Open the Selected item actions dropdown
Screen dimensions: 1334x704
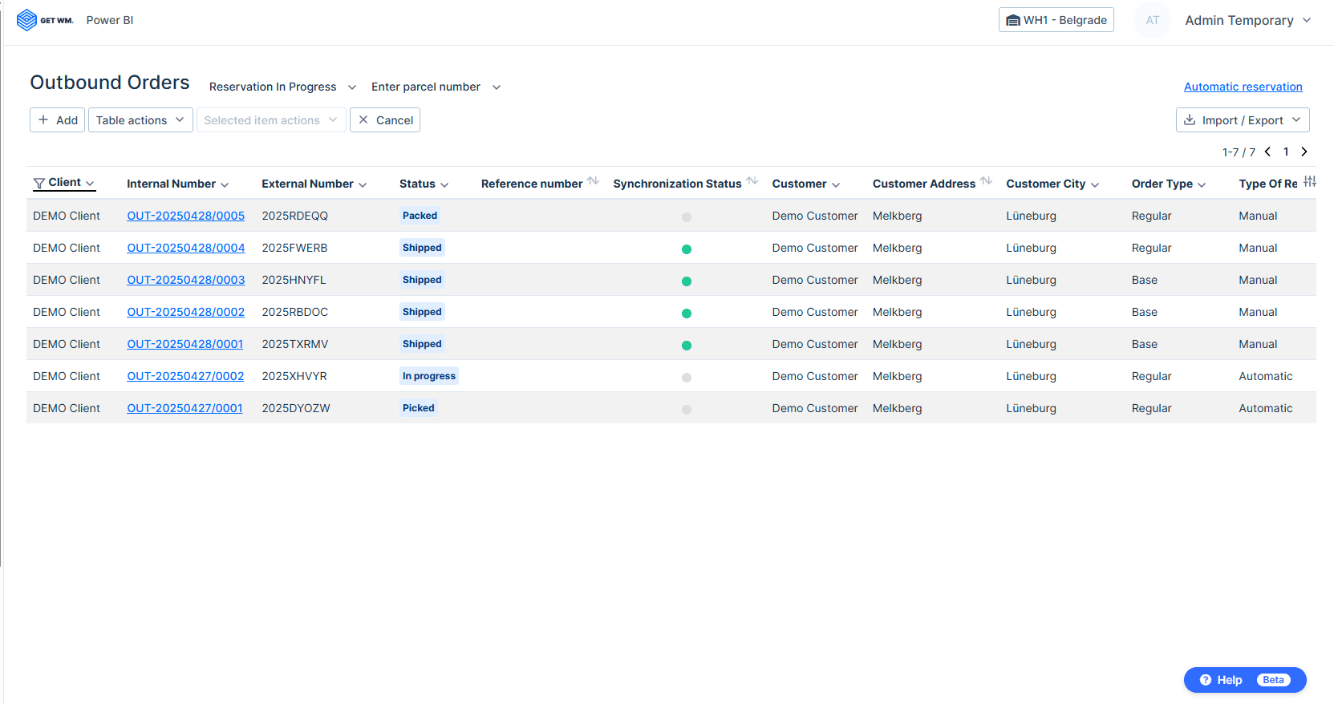pyautogui.click(x=271, y=120)
